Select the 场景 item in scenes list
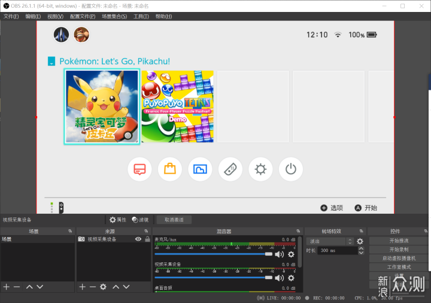Screen dimensions: 431x303 coord(38,239)
